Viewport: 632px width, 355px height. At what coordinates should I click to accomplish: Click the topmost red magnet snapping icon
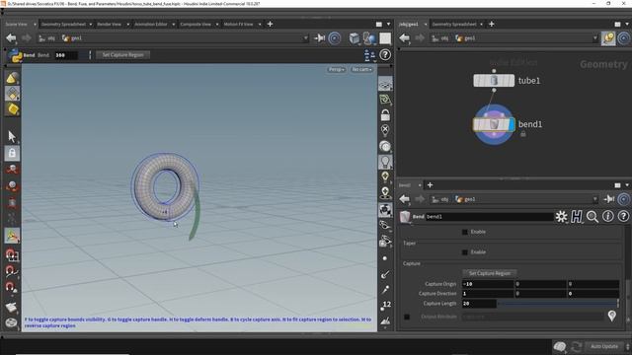coord(11,254)
